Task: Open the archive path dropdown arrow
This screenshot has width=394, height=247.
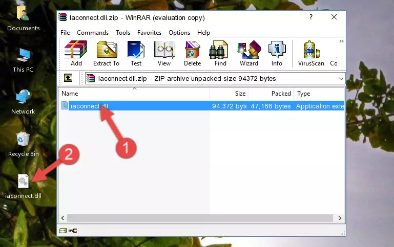Action: [x=341, y=78]
